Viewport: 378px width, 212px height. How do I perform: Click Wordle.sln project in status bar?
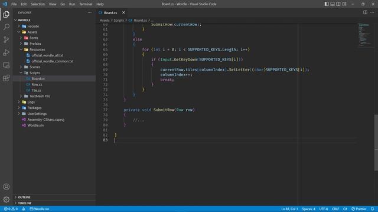(x=40, y=209)
